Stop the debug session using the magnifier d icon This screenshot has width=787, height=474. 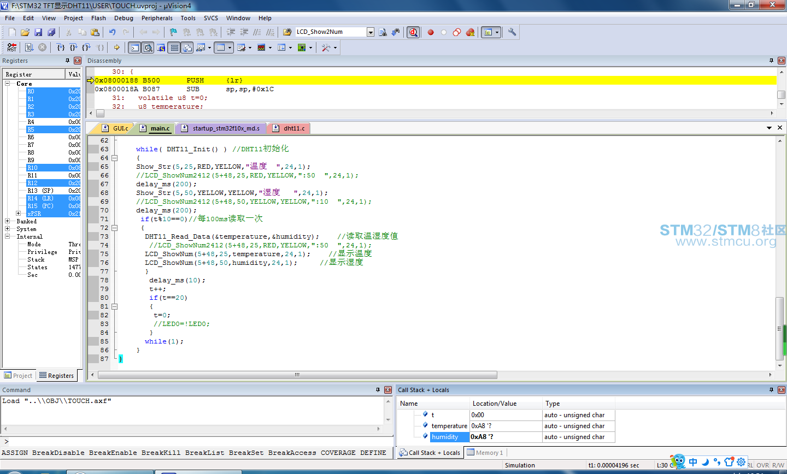pyautogui.click(x=413, y=32)
